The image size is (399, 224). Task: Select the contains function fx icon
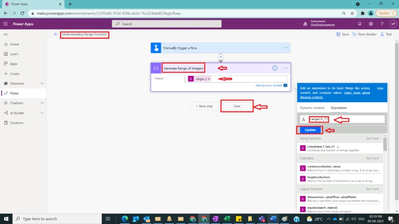click(303, 168)
